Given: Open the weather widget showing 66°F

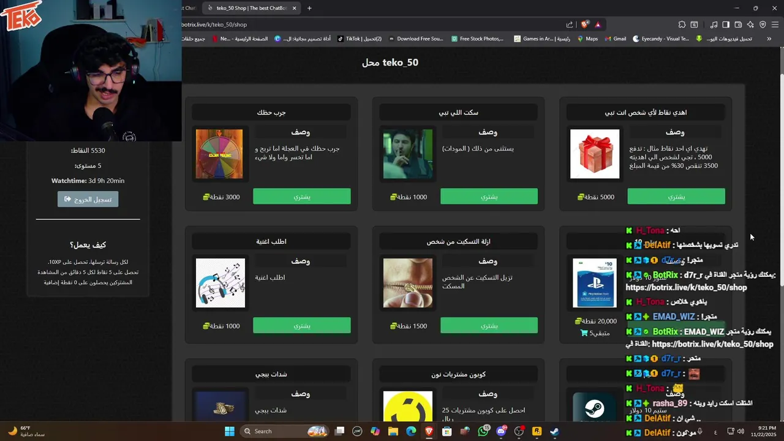Looking at the screenshot, I should pos(26,431).
